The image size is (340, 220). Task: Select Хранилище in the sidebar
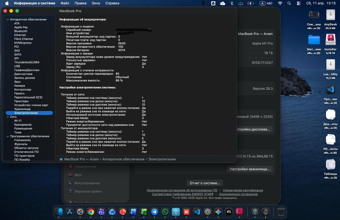point(22,109)
